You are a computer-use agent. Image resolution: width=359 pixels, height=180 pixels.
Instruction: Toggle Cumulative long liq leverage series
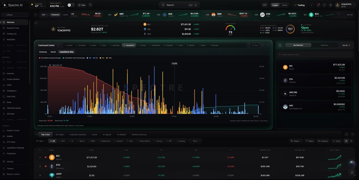(x=50, y=58)
